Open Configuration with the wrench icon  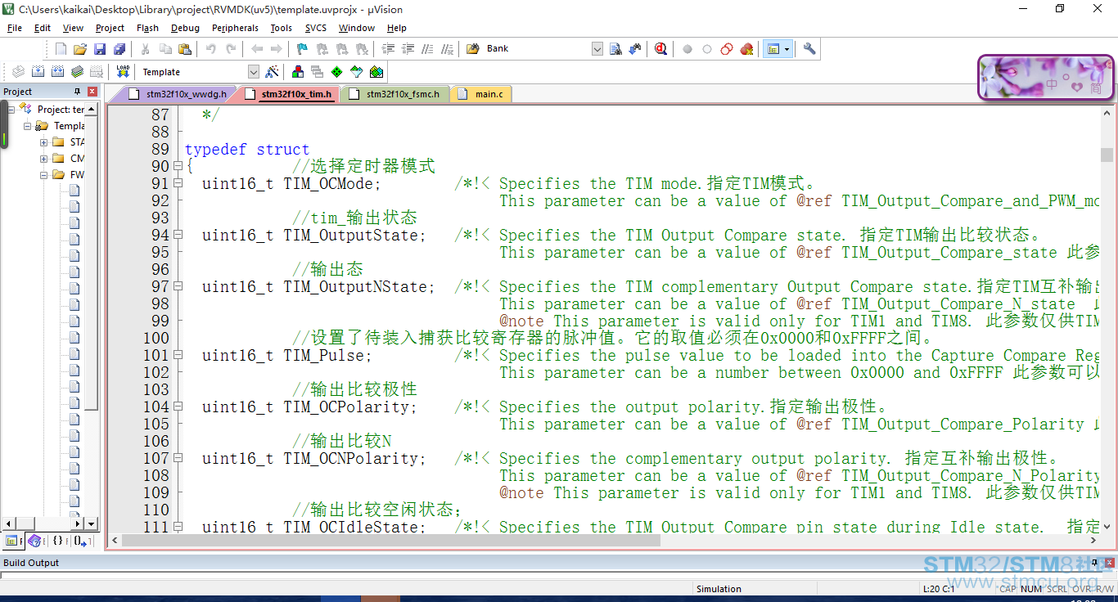[809, 49]
